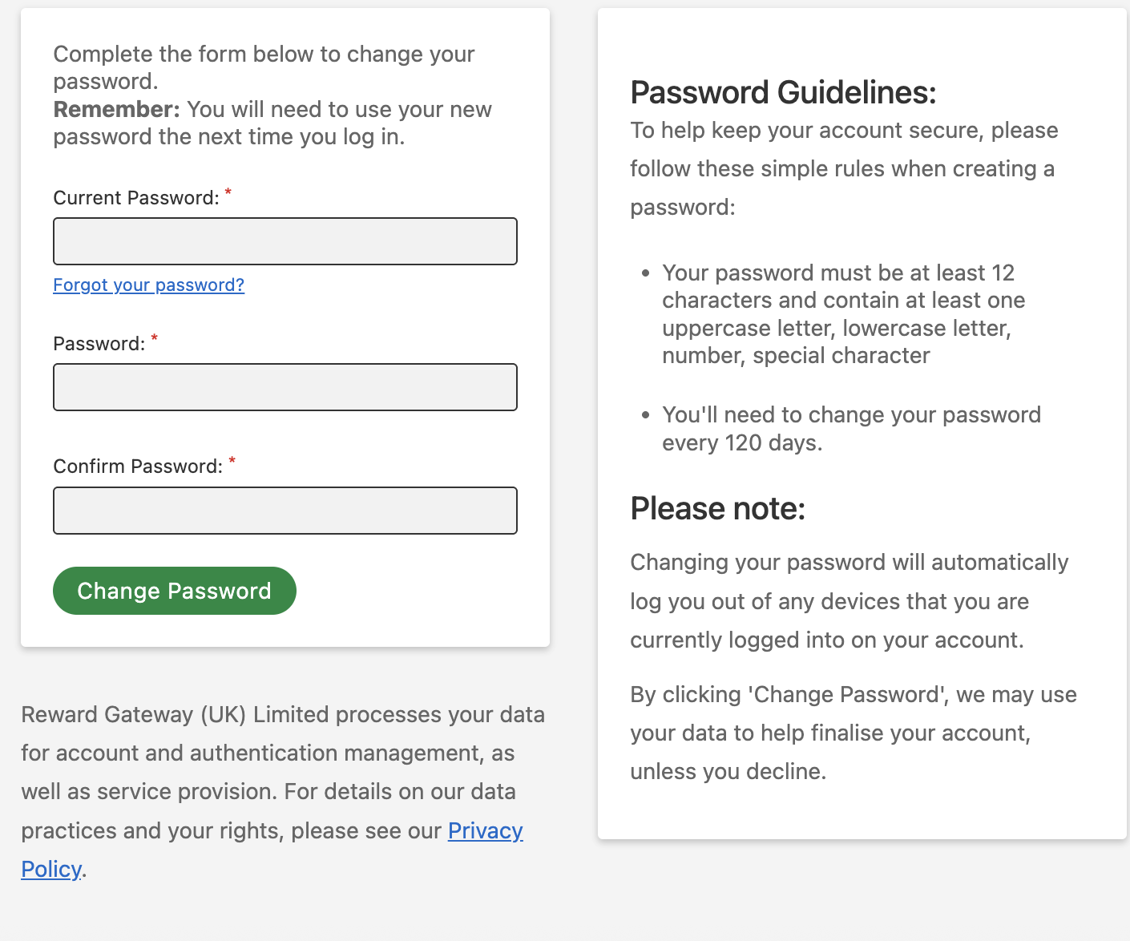Click the 12-character requirement bullet point

843,314
